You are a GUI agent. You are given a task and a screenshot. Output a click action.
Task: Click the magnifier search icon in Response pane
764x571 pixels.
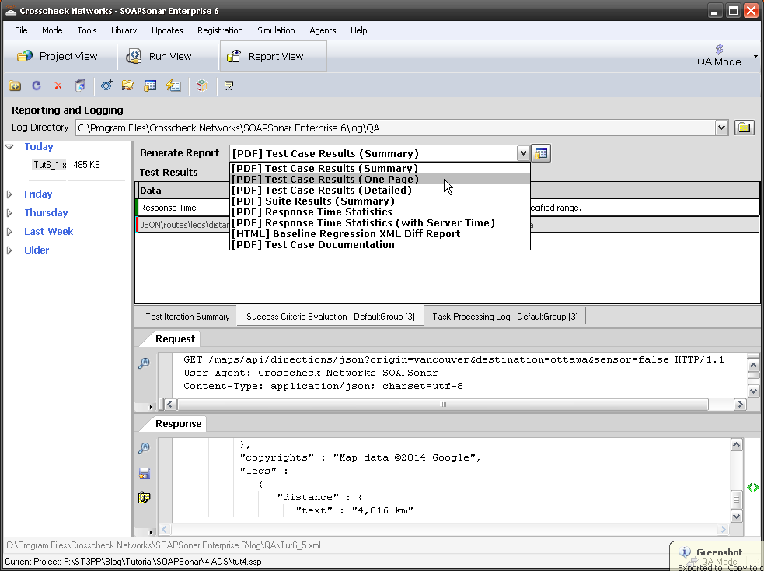click(145, 448)
